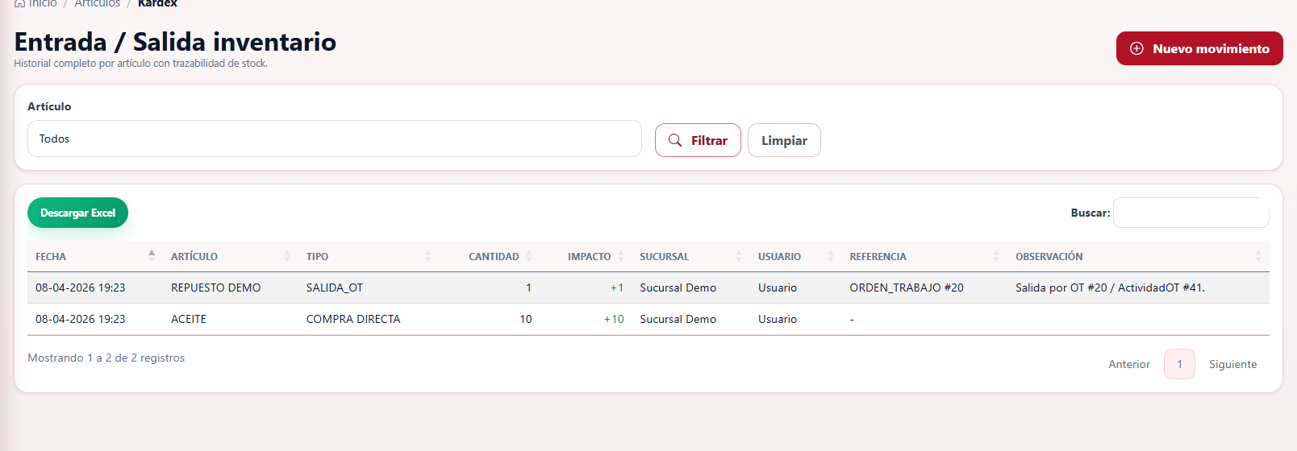Image resolution: width=1297 pixels, height=451 pixels.
Task: Sort by Tipo column sort icon
Action: (x=427, y=256)
